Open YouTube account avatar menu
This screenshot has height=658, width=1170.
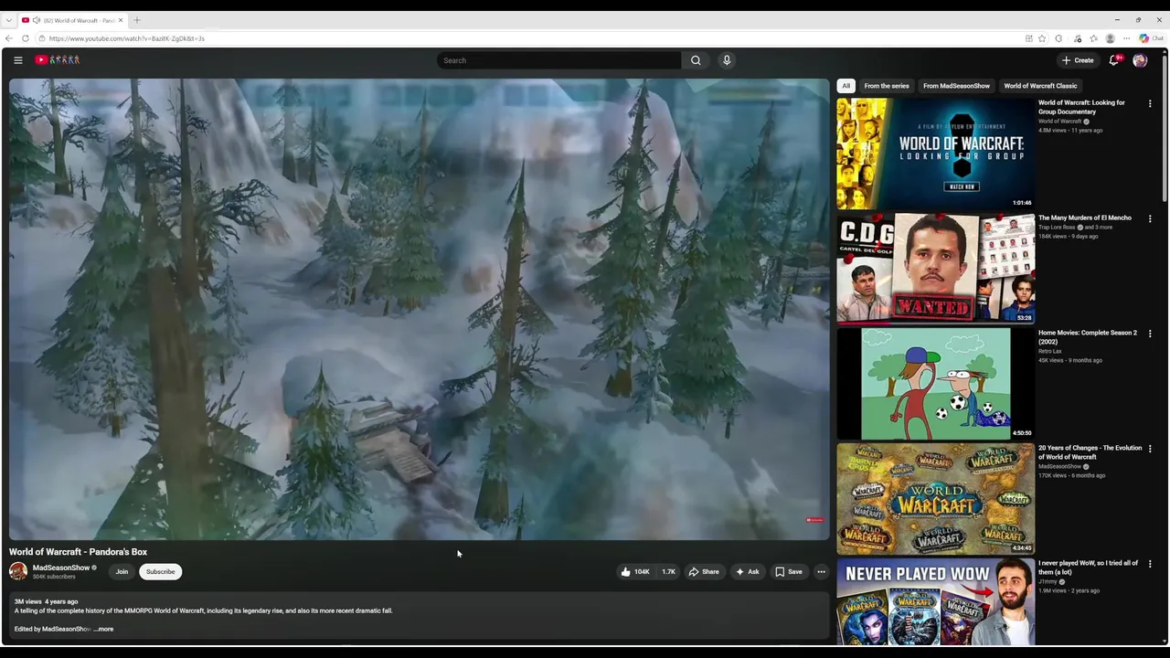(x=1140, y=60)
